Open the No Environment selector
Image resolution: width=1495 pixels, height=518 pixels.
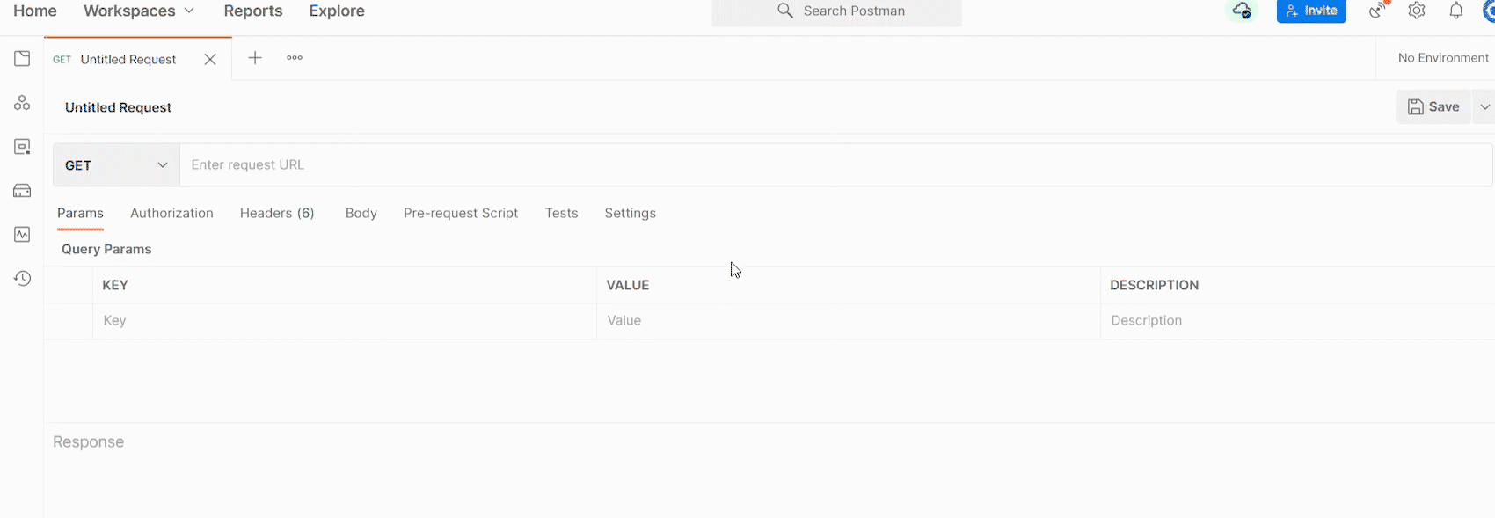click(x=1442, y=58)
